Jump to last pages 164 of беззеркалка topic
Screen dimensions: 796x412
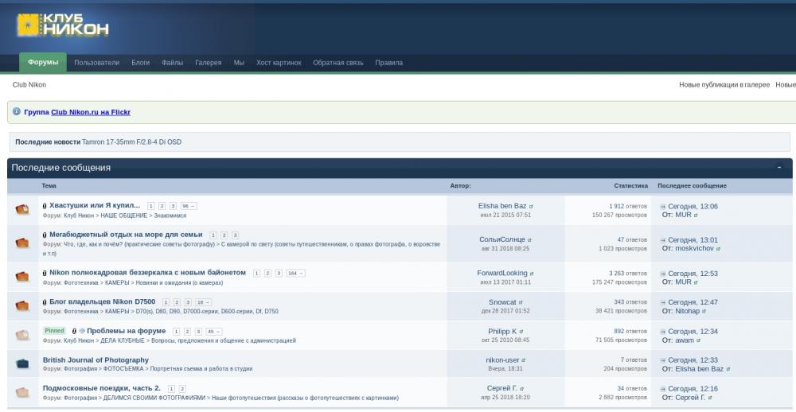coord(295,273)
